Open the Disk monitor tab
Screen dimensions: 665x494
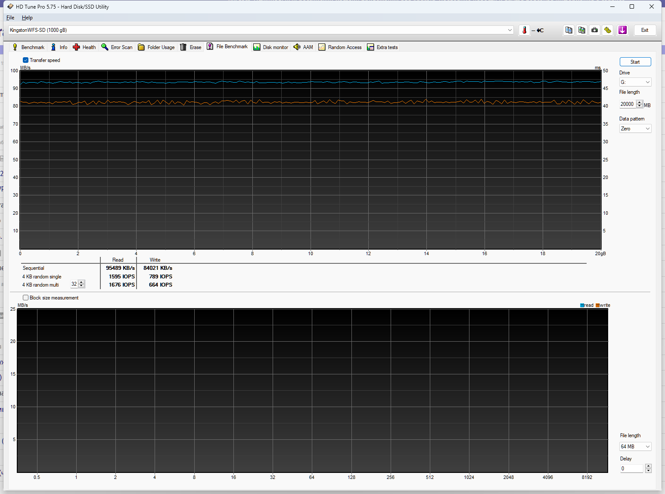coord(271,47)
